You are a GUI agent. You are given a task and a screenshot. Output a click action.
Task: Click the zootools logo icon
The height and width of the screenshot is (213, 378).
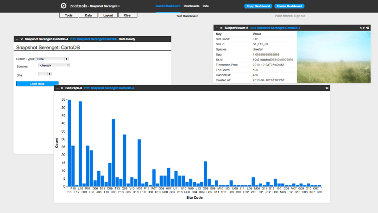(63, 6)
